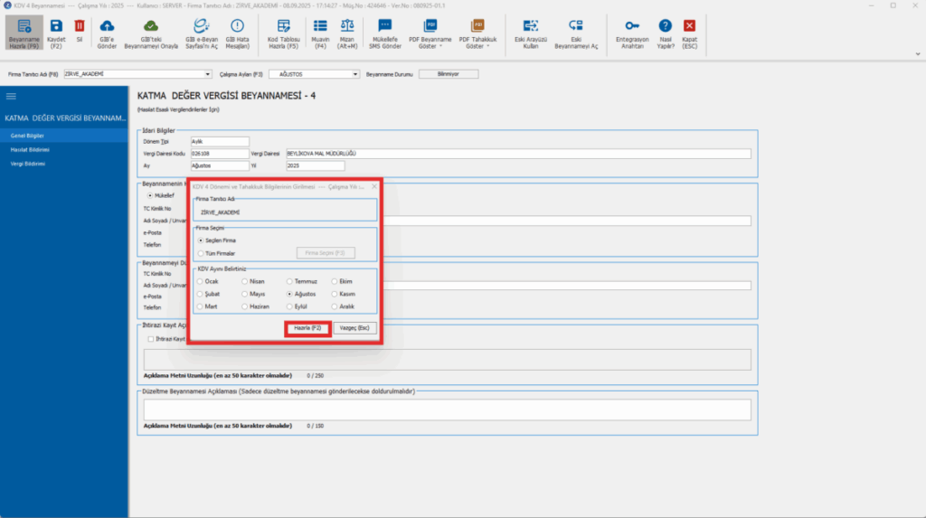
Task: Select the Ağustos radio button
Action: (x=289, y=294)
